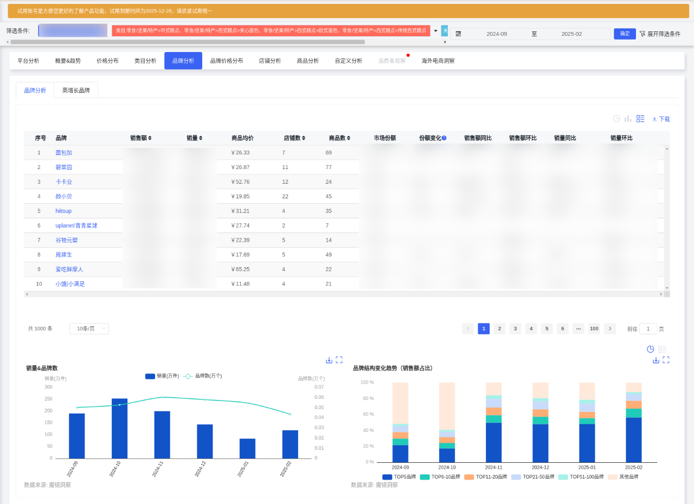Screen dimensions: 694x504
Task: Go to page 100
Action: pyautogui.click(x=594, y=328)
